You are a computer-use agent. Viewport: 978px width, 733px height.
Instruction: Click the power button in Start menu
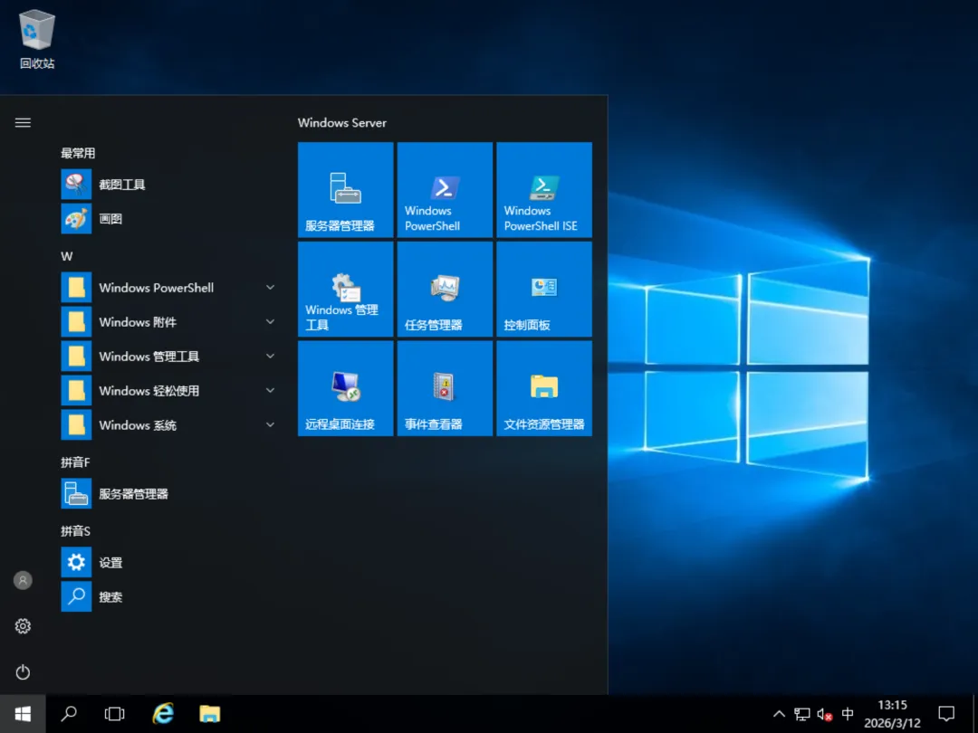coord(23,671)
